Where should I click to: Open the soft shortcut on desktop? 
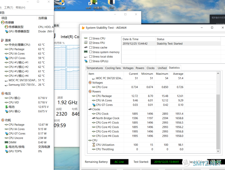[x=94, y=5]
